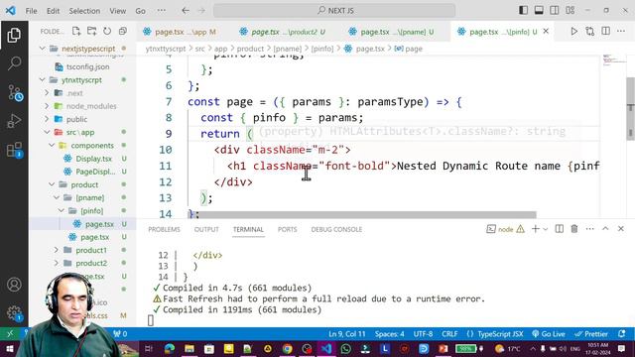This screenshot has width=635, height=357.
Task: Switch to the page.tsx ...\product2 tab
Action: coord(282,32)
